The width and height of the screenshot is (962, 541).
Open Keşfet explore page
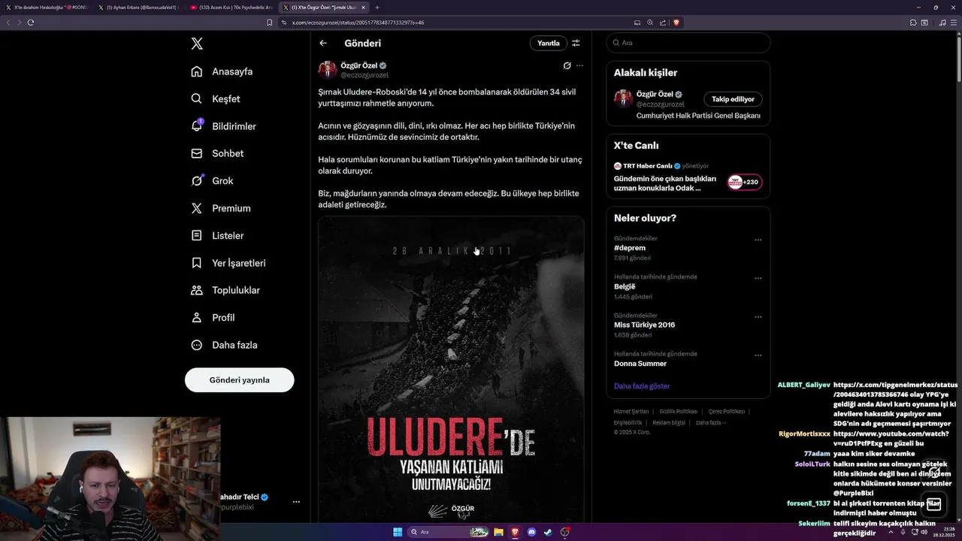tap(216, 98)
